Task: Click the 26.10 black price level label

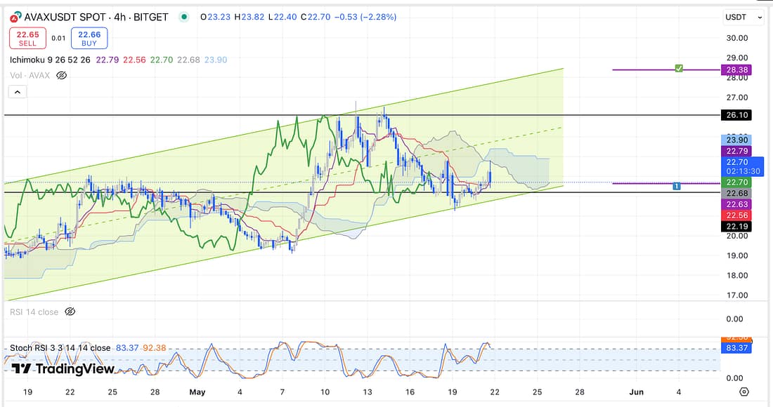Action: [736, 114]
